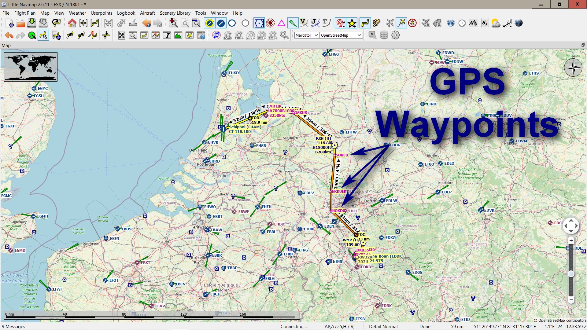Open the Mercator projection dropdown
587x330 pixels.
(306, 35)
